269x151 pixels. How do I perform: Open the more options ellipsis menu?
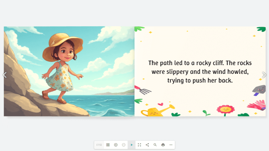pyautogui.click(x=171, y=145)
